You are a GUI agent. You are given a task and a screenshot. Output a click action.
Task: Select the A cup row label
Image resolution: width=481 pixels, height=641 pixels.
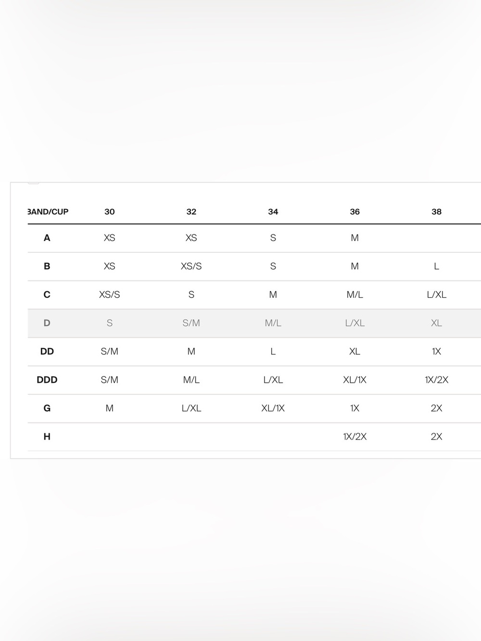47,238
